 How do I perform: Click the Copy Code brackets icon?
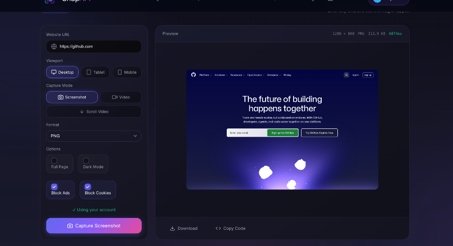coord(218,228)
